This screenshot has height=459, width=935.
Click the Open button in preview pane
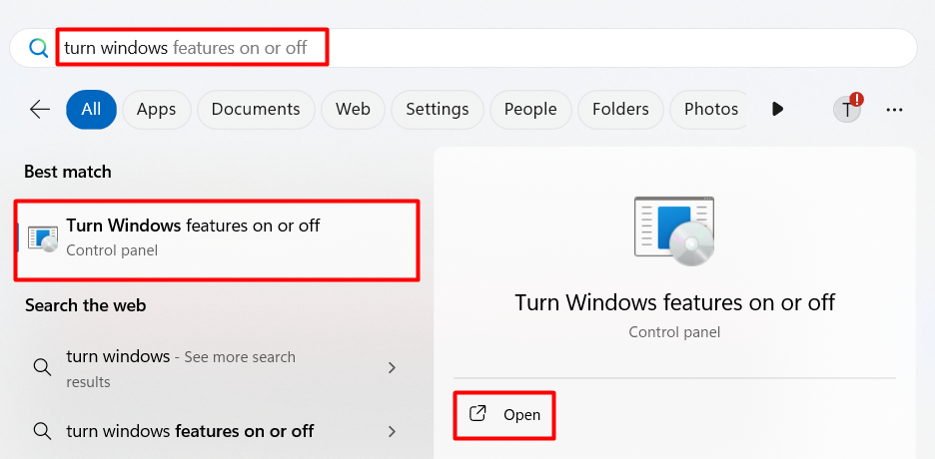[x=504, y=415]
